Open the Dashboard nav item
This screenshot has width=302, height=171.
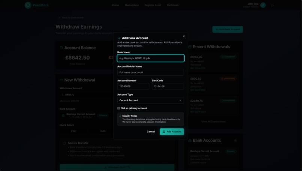[x=173, y=5]
